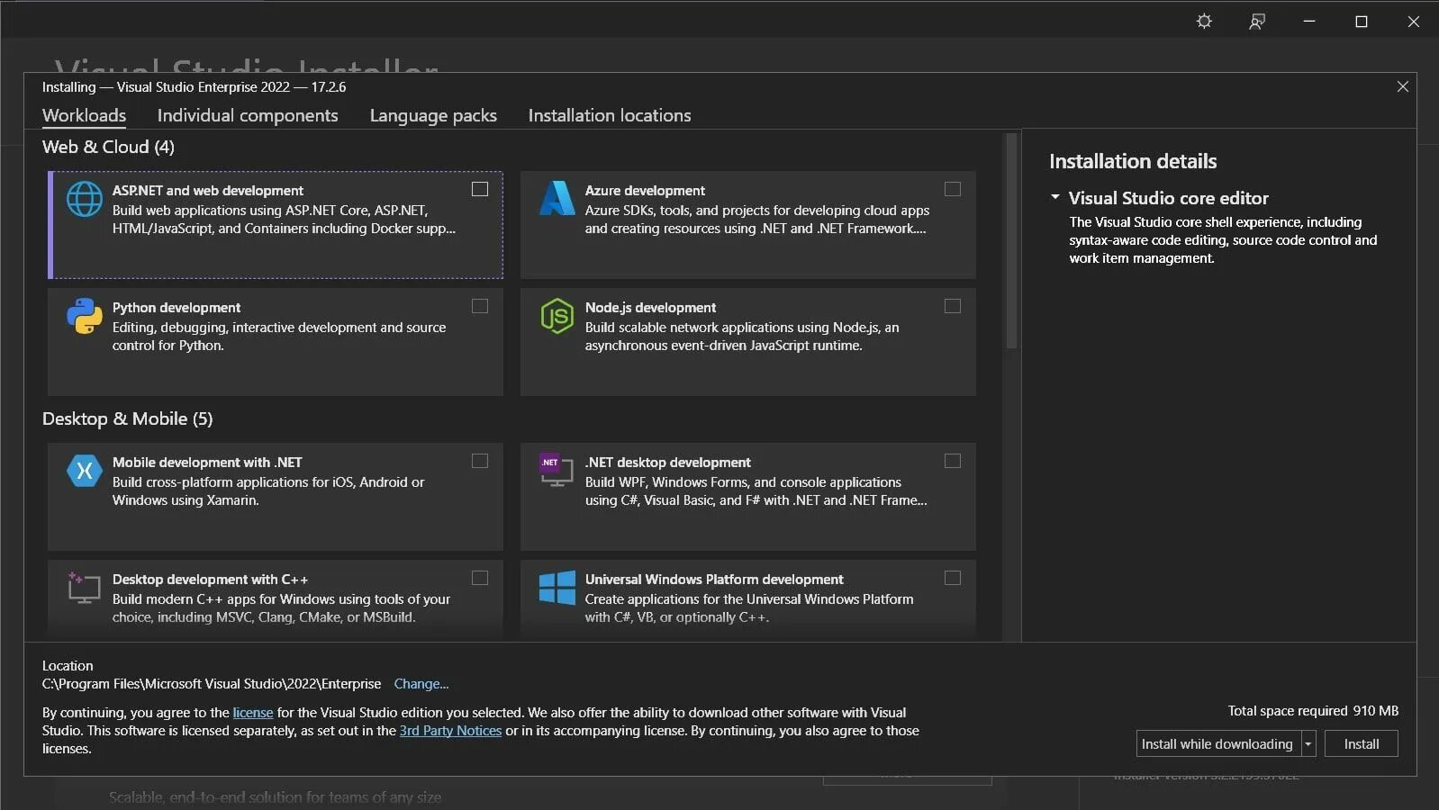Viewport: 1439px width, 810px height.
Task: Open the Language packs tab
Action: [433, 116]
